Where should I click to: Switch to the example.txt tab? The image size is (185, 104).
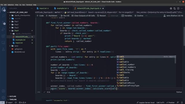click(x=62, y=8)
